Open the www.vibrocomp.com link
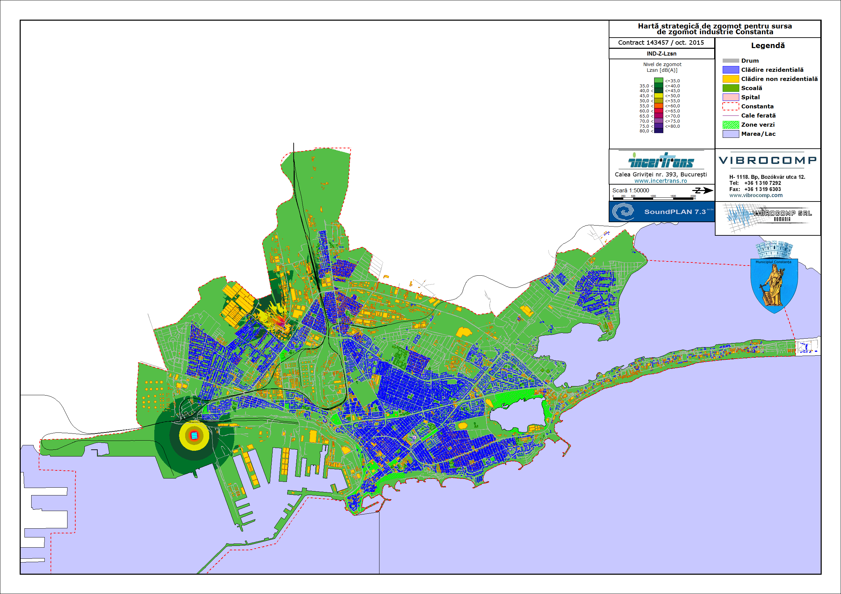Screen dimensions: 841x594 click(756, 195)
